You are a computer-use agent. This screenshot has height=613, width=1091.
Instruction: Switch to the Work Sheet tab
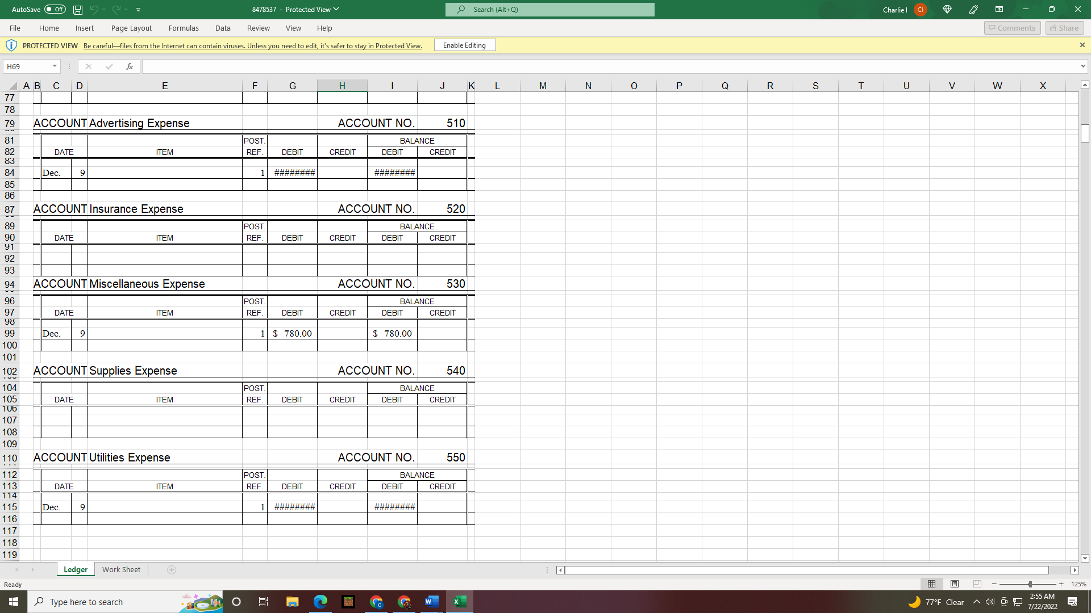pyautogui.click(x=120, y=569)
